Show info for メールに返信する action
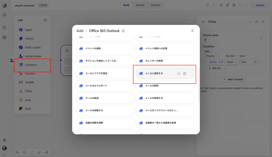 pyautogui.click(x=179, y=73)
